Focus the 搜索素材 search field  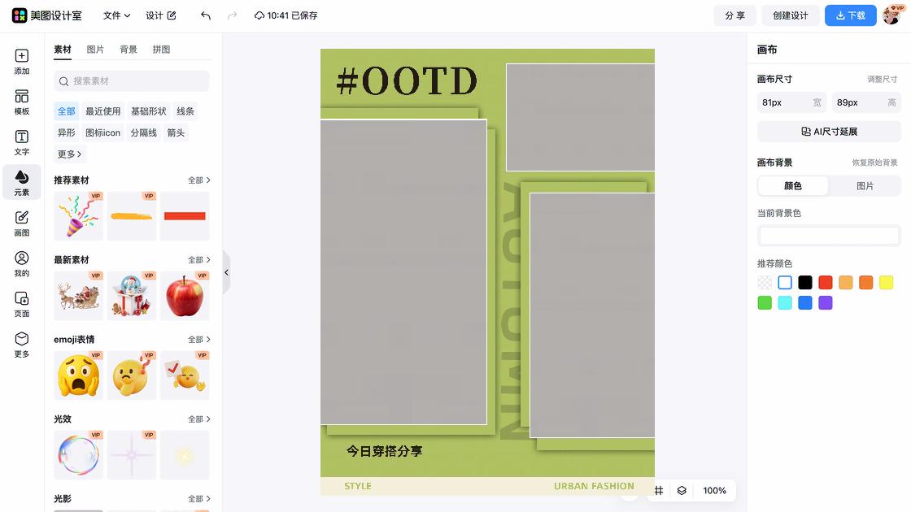coord(131,81)
